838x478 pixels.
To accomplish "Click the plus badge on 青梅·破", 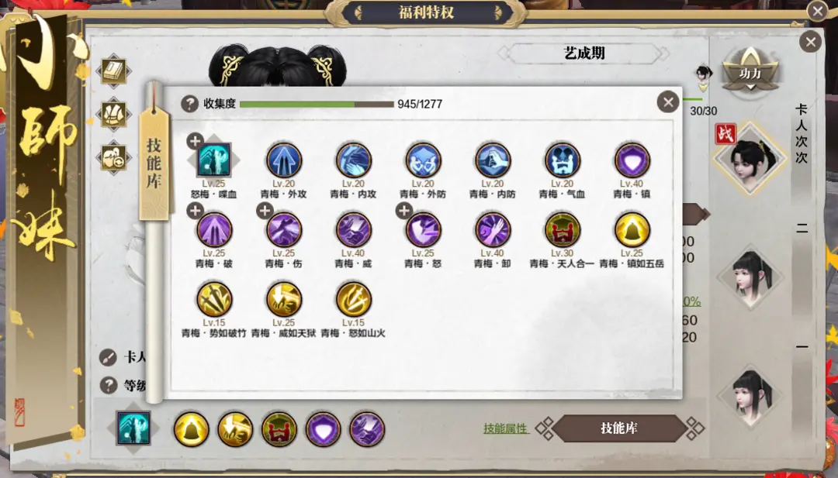I will click(195, 211).
